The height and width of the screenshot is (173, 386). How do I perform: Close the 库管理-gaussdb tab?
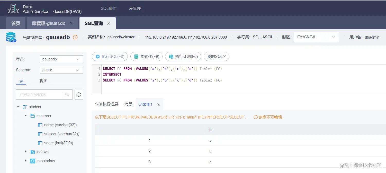pyautogui.click(x=71, y=23)
